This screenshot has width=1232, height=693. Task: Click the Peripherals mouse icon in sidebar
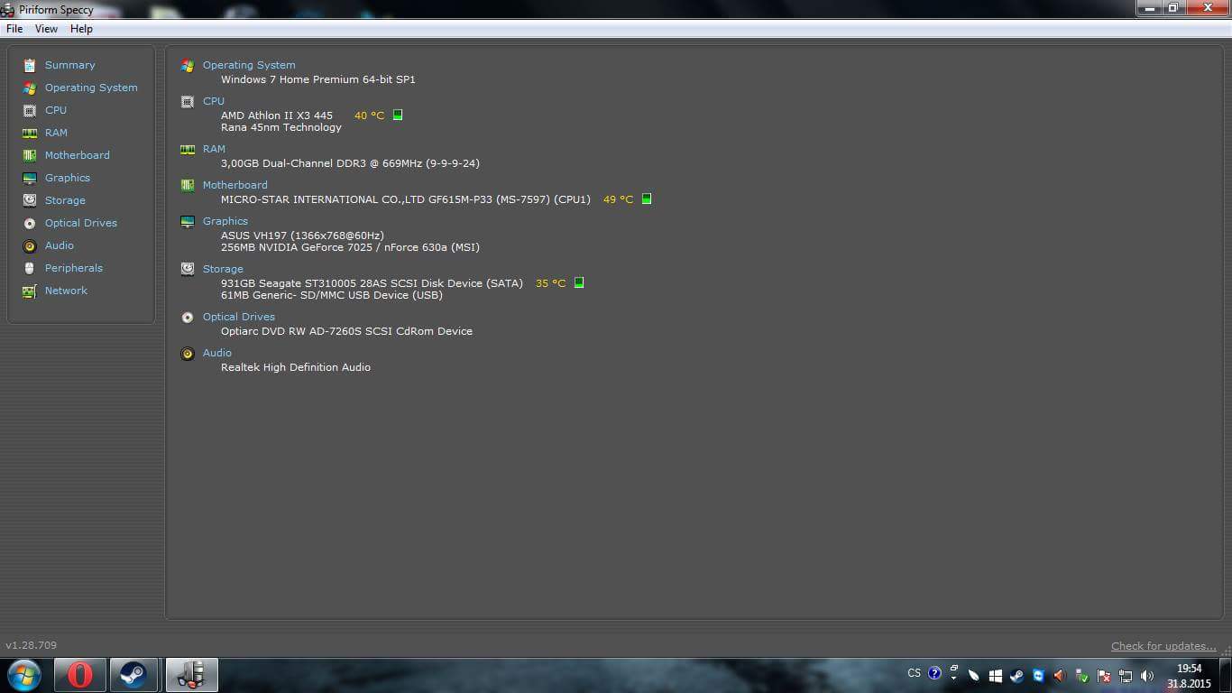[x=30, y=268]
